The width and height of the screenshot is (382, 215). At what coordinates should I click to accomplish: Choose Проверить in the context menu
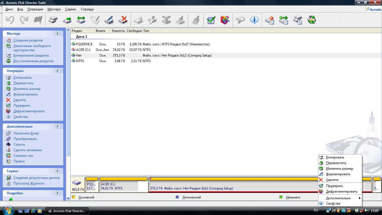tap(340, 186)
